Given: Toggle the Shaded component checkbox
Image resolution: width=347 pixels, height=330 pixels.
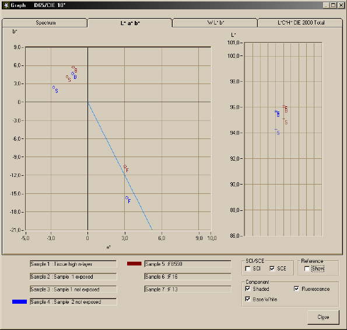Looking at the screenshot, I should (x=248, y=289).
